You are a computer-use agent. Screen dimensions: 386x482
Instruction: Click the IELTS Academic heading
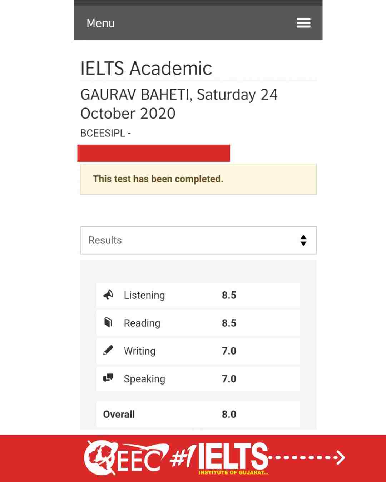click(146, 68)
